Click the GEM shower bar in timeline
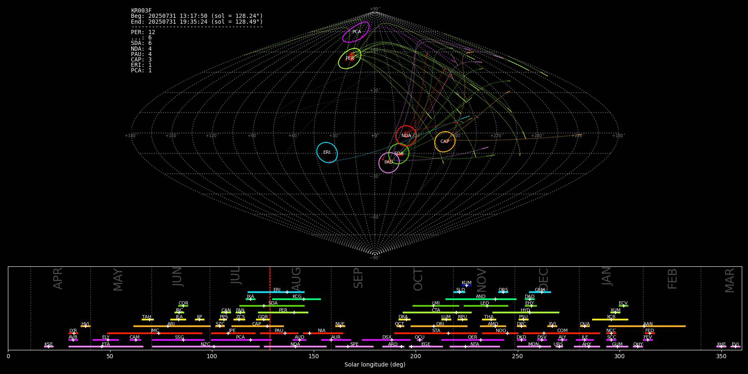 coord(540,292)
